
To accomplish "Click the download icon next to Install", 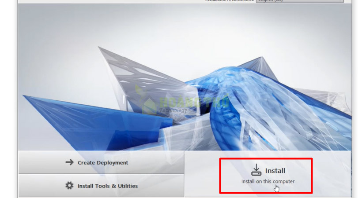I will tap(256, 170).
